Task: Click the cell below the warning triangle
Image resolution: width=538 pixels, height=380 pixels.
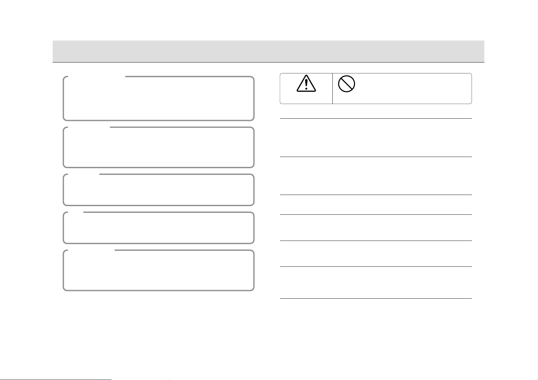Action: point(306,98)
